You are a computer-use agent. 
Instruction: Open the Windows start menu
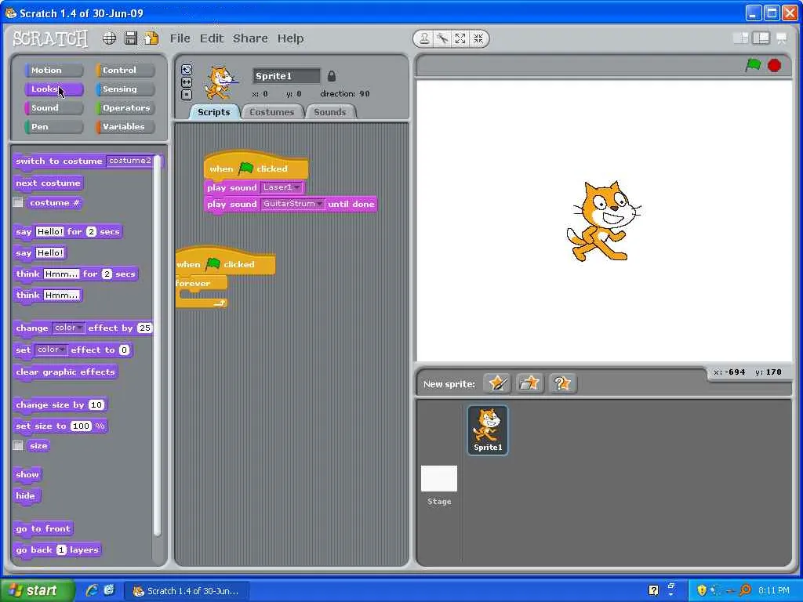(x=37, y=590)
